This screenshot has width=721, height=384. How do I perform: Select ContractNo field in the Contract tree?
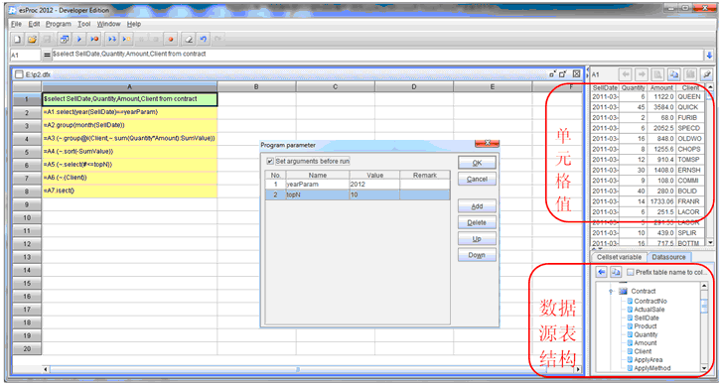point(650,302)
